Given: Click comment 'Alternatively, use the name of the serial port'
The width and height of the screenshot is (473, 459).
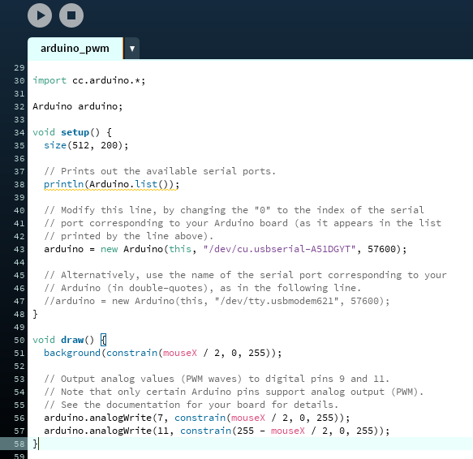Looking at the screenshot, I should click(245, 275).
